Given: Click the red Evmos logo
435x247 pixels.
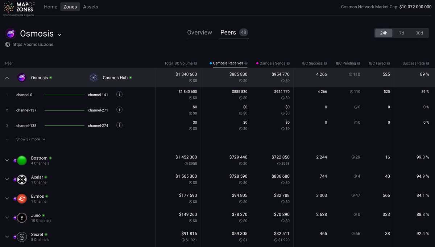Looking at the screenshot, I should 22,198.
